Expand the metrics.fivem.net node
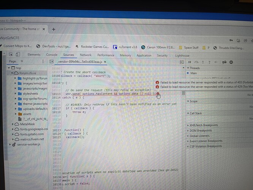Screen dimensions: 253x190 13,139
